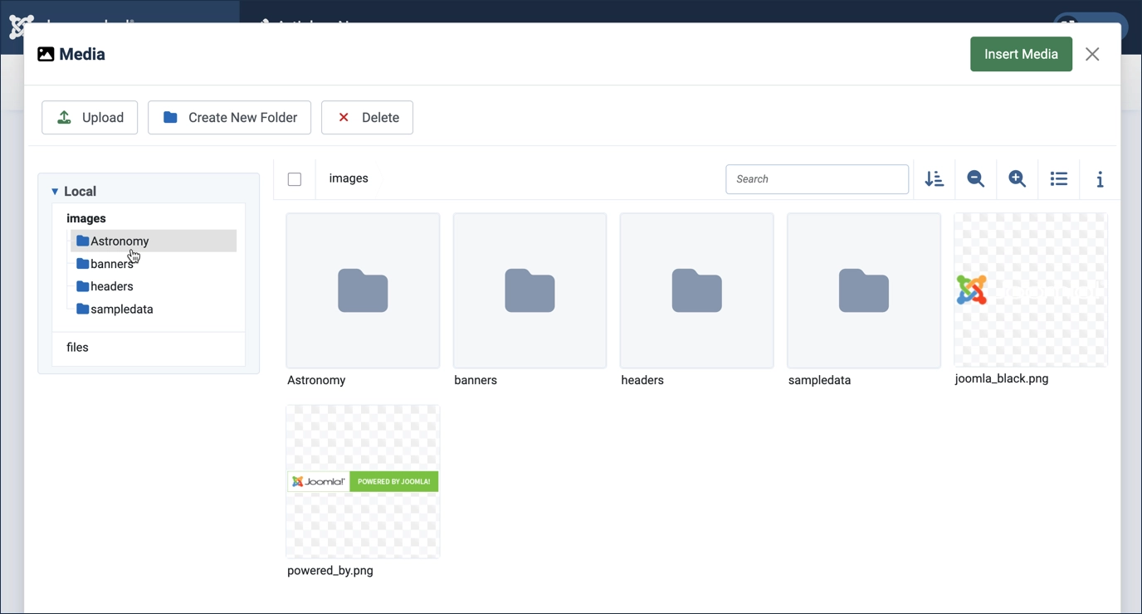Increase thumbnail size with zoom in icon
The width and height of the screenshot is (1142, 614).
click(x=1017, y=178)
